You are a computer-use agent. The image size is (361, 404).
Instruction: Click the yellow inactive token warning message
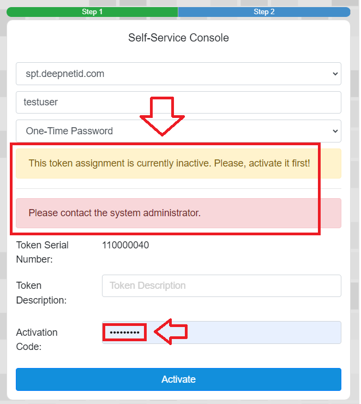[x=169, y=163]
